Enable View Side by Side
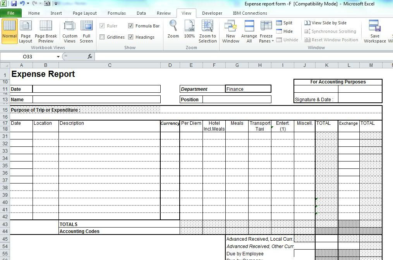The width and height of the screenshot is (393, 260). pos(325,23)
